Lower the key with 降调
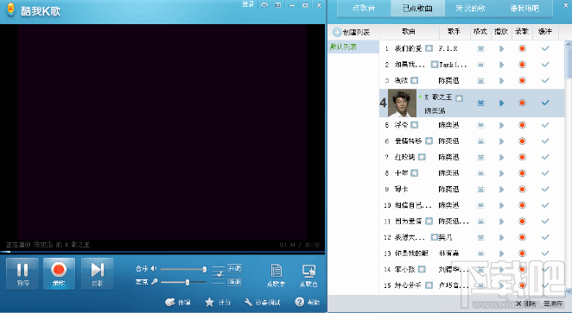572x313 pixels. point(234,281)
